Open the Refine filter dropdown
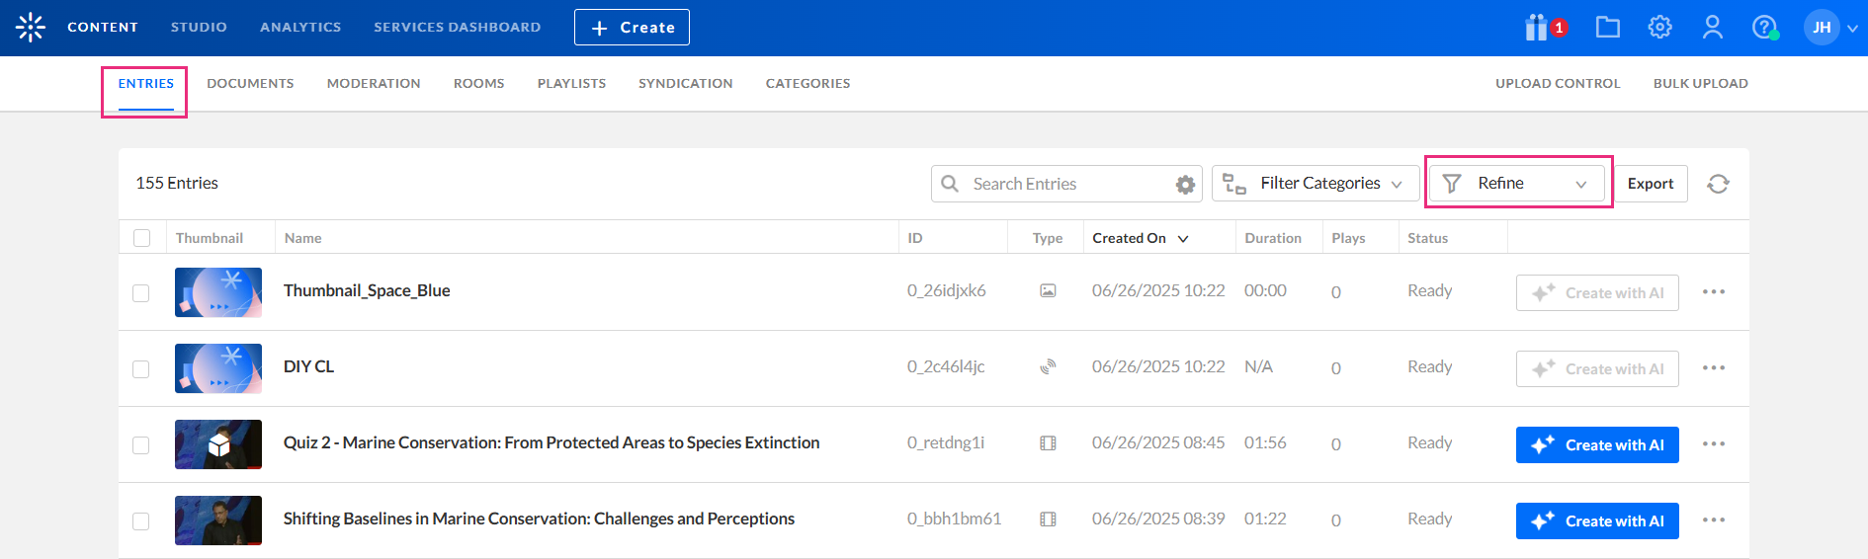The height and width of the screenshot is (559, 1868). (x=1517, y=184)
